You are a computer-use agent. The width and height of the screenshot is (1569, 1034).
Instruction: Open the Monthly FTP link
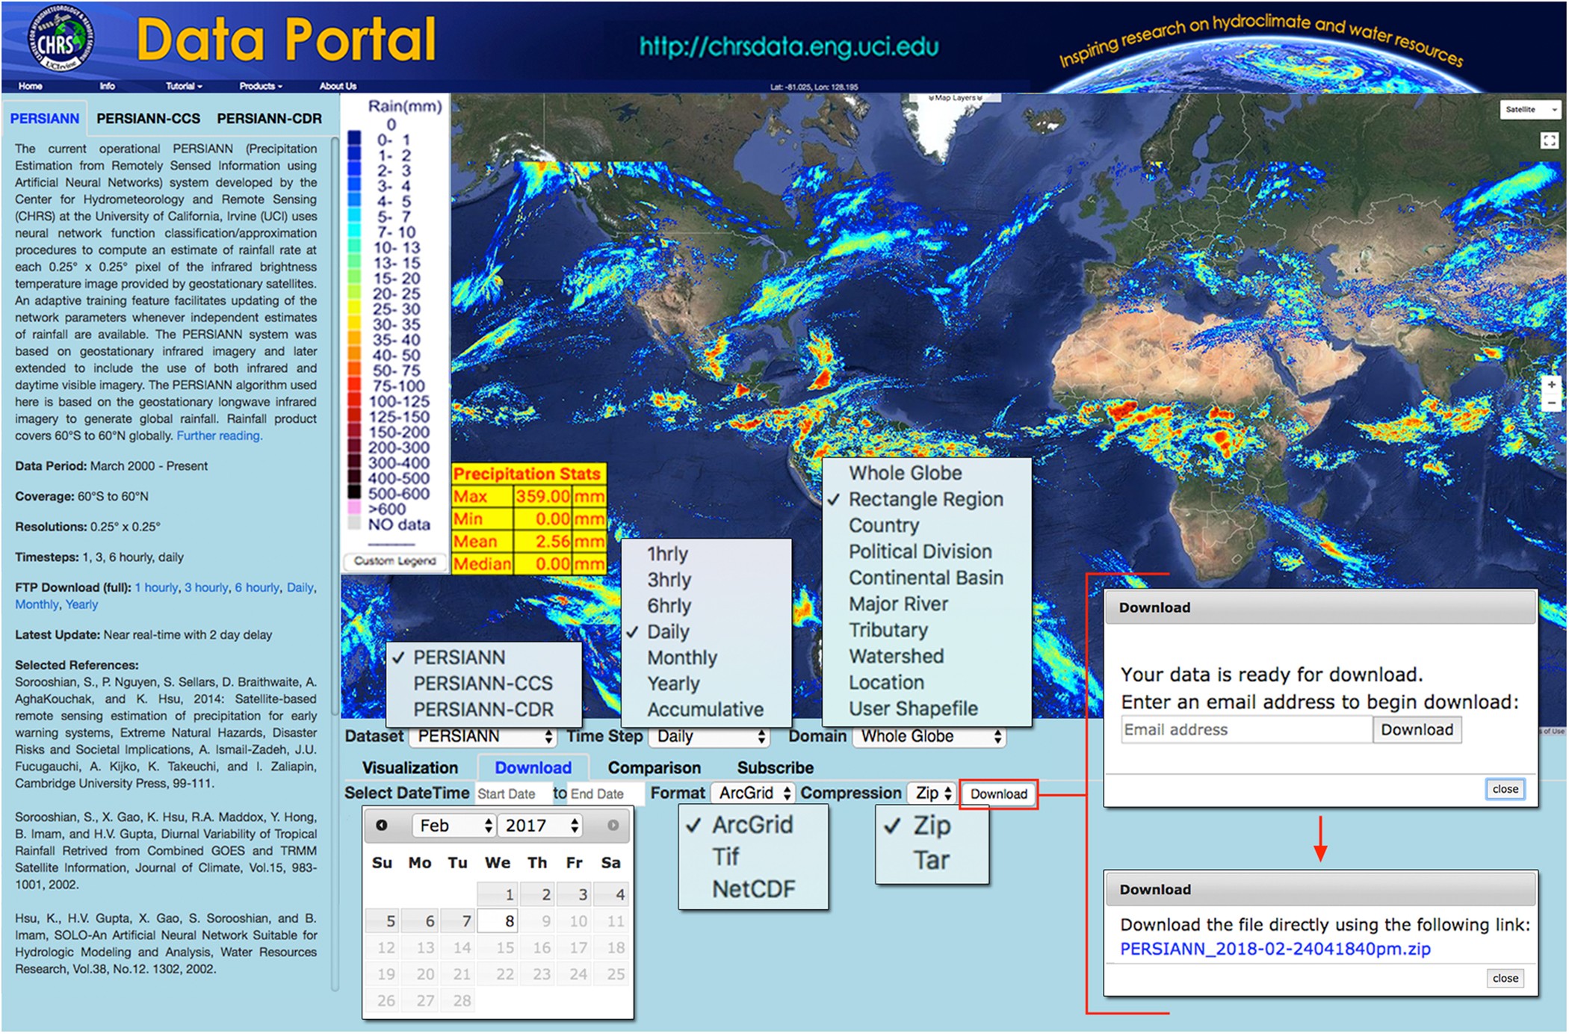37,605
